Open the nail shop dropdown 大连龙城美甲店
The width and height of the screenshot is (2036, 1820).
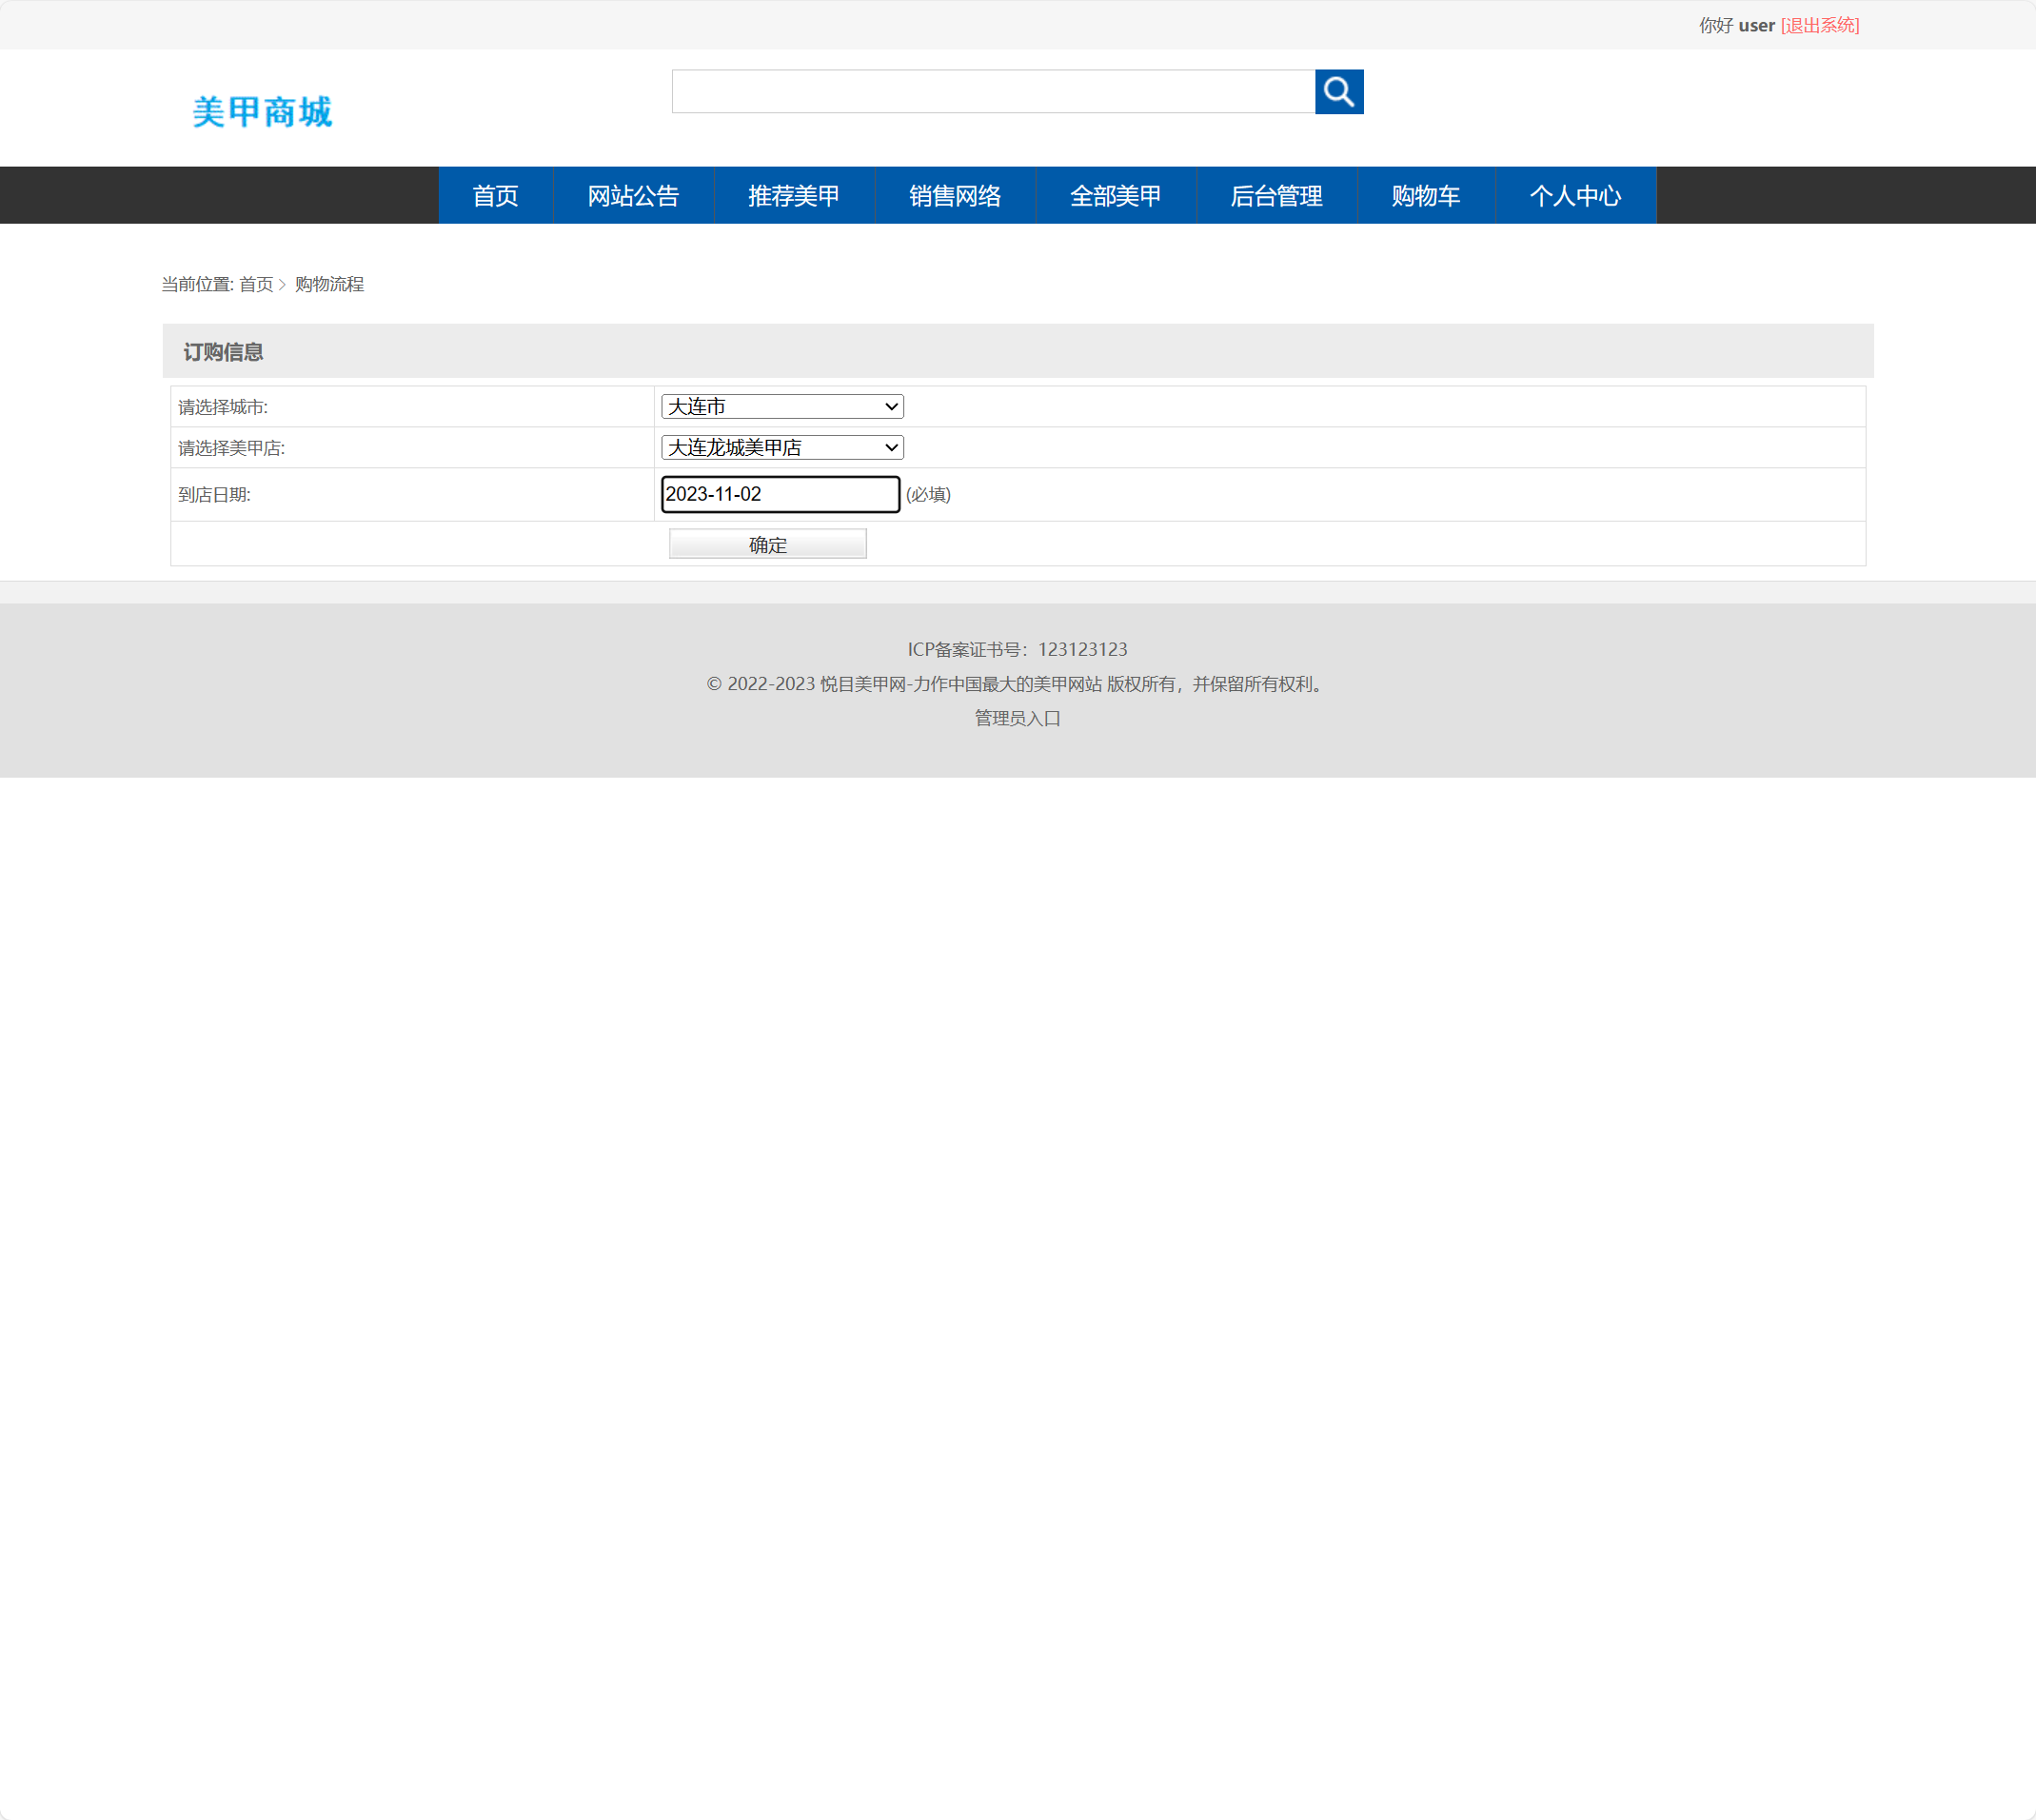click(781, 447)
